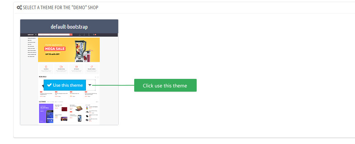Click the Easy Returns icon in the preview
The image size is (355, 144).
(46, 67)
